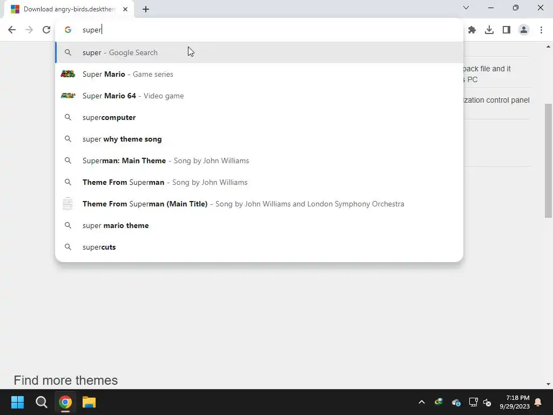The width and height of the screenshot is (553, 415).
Task: Open Chrome's three-dot menu
Action: coord(541,30)
